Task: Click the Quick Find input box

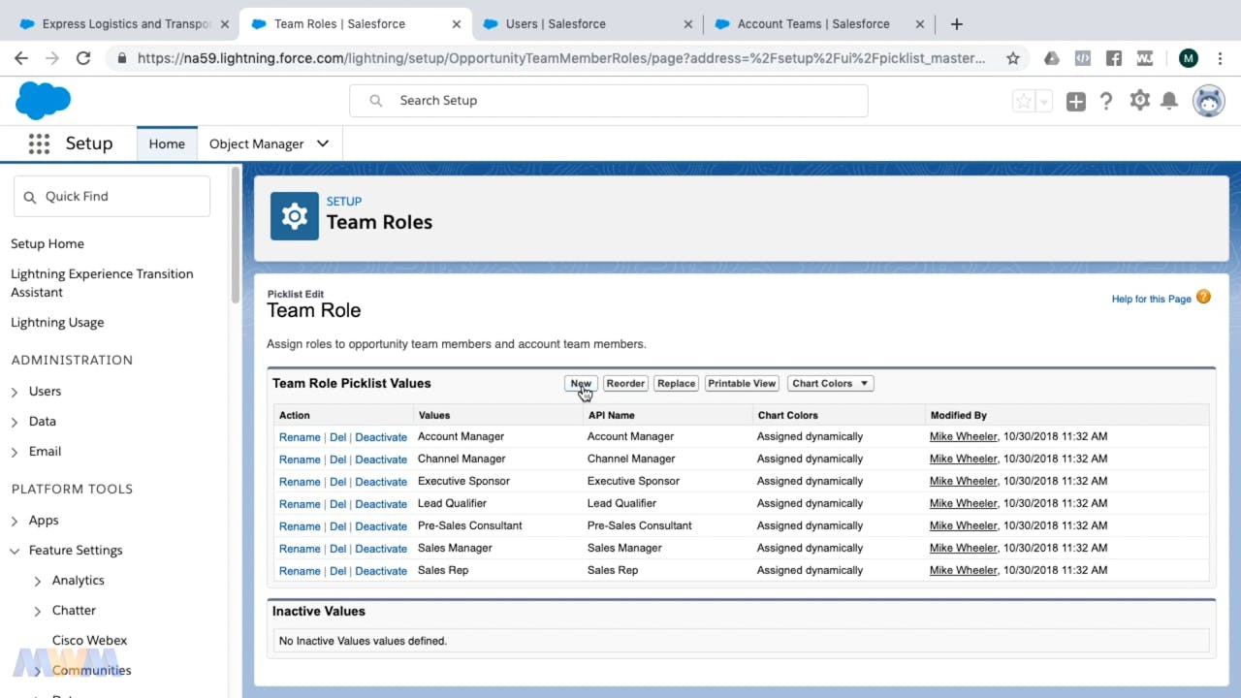Action: tap(111, 196)
